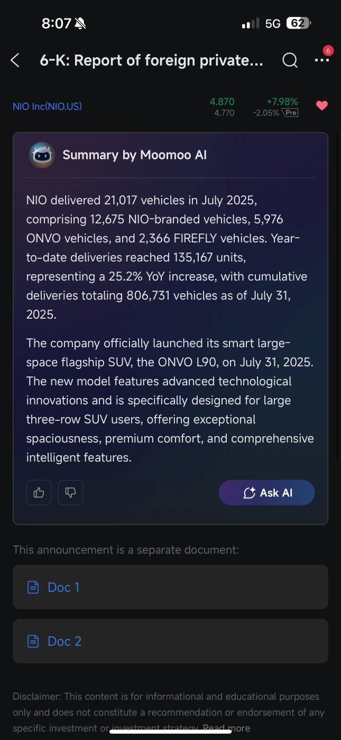Tap the Pre market badge
Image resolution: width=341 pixels, height=740 pixels.
point(290,113)
